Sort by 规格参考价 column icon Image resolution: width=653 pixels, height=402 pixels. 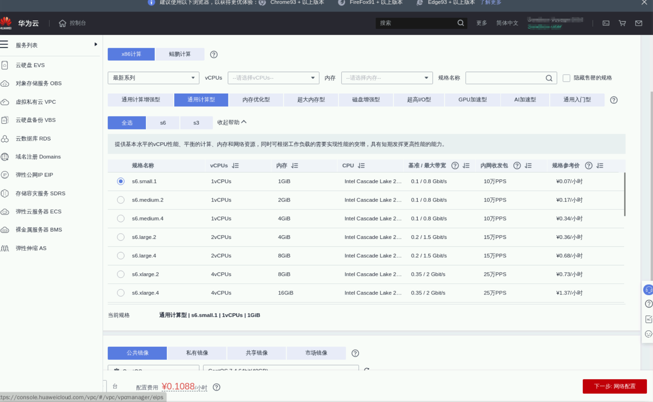pos(600,166)
